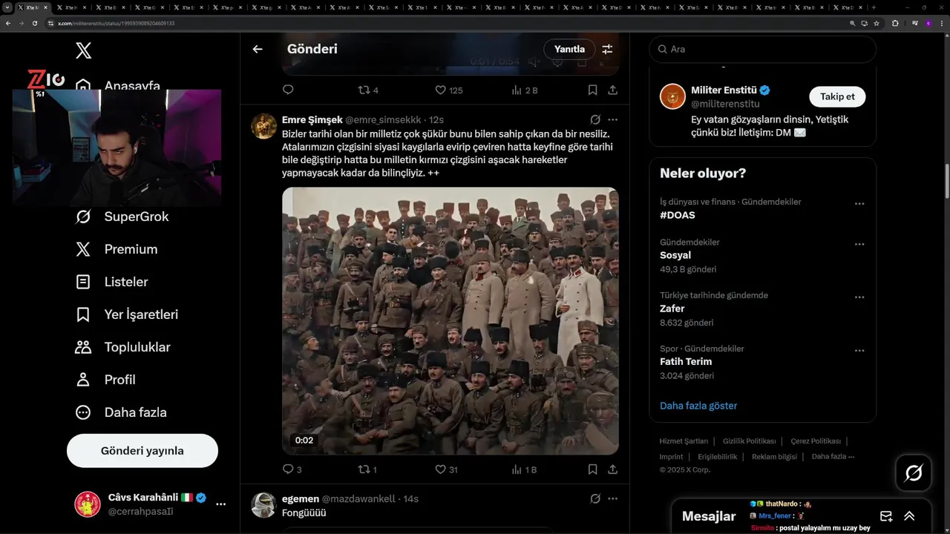
Task: Open options for the Fatih Terim trend
Action: click(x=859, y=350)
